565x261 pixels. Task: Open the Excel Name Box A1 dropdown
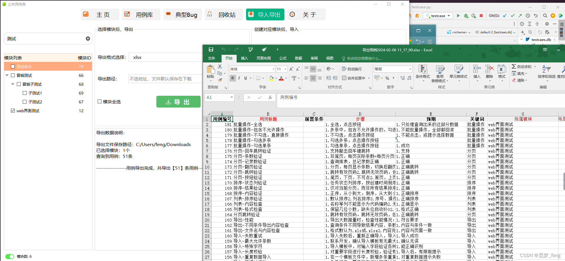(x=232, y=98)
